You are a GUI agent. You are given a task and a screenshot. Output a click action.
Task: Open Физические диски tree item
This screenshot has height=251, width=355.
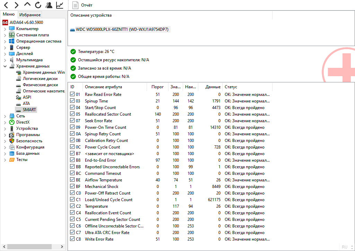click(40, 85)
